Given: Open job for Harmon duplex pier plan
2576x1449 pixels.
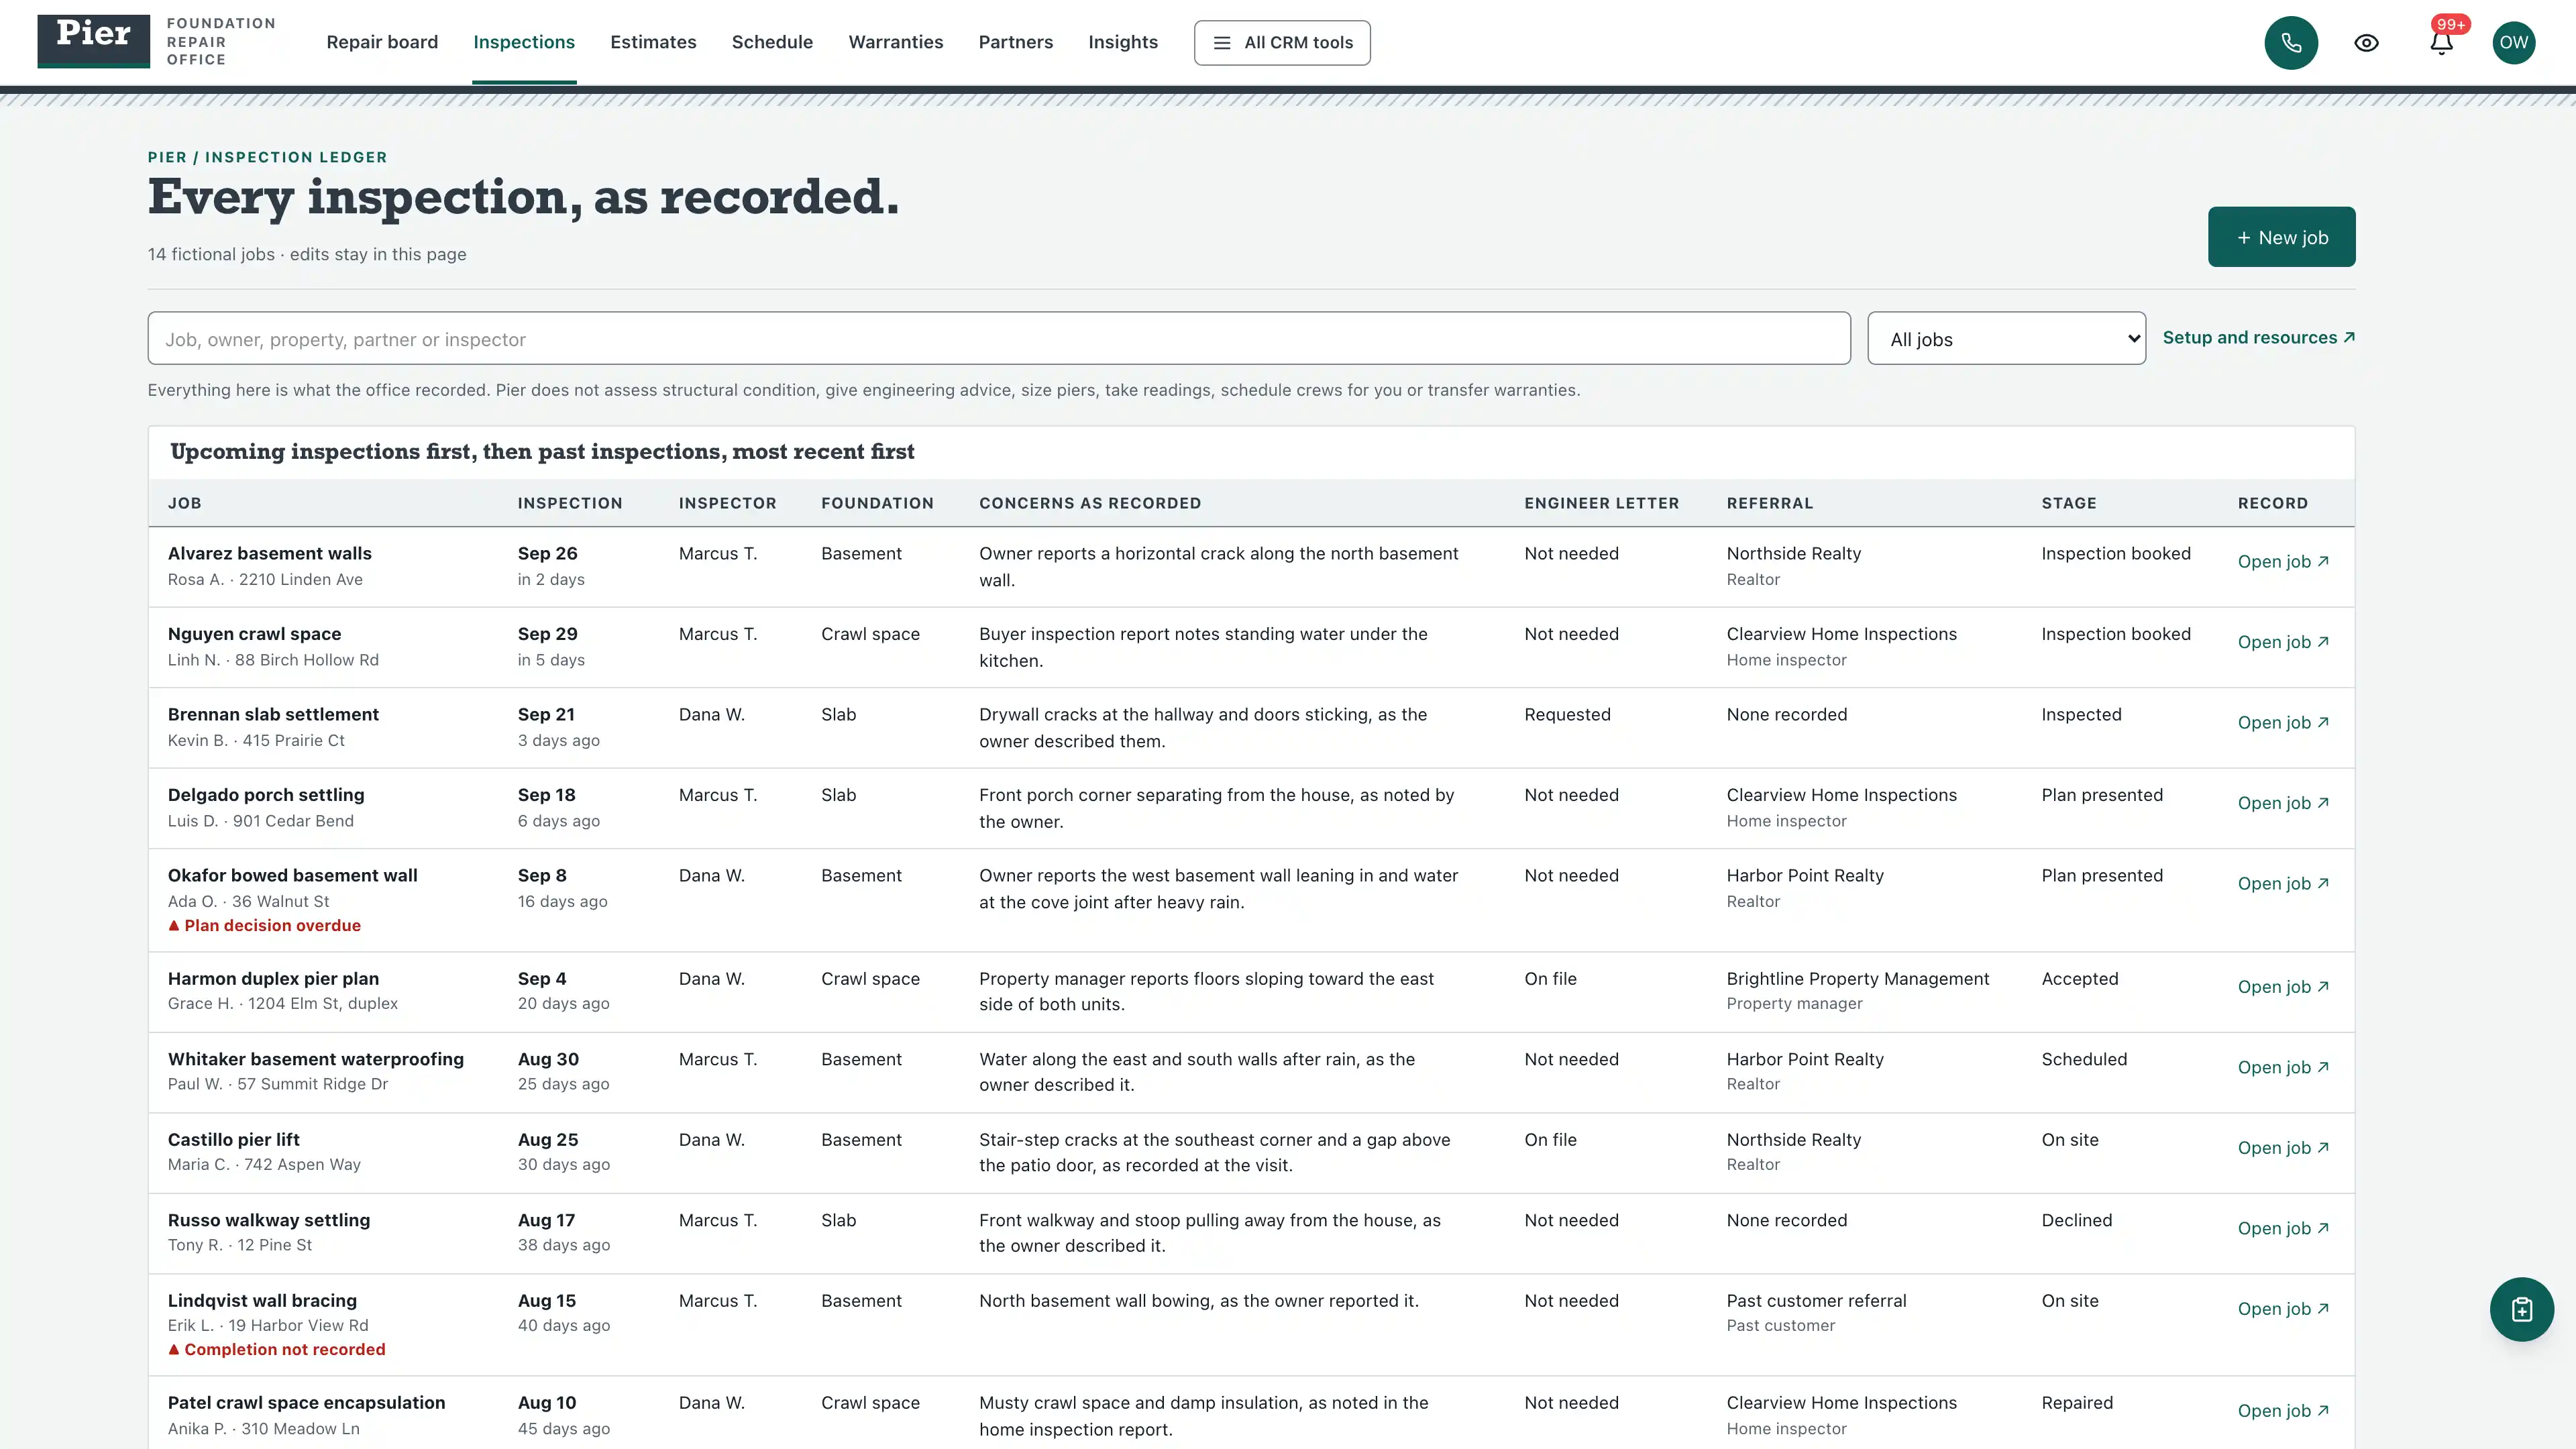Looking at the screenshot, I should click(x=2283, y=987).
